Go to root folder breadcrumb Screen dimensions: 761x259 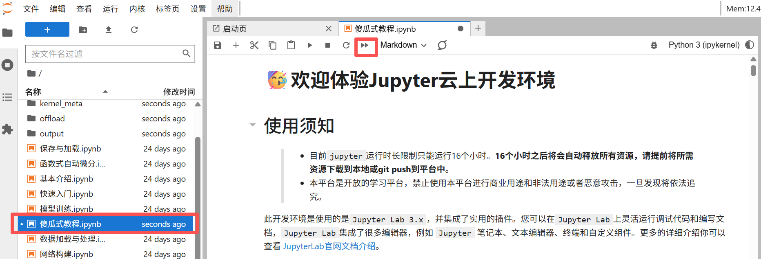[32, 73]
